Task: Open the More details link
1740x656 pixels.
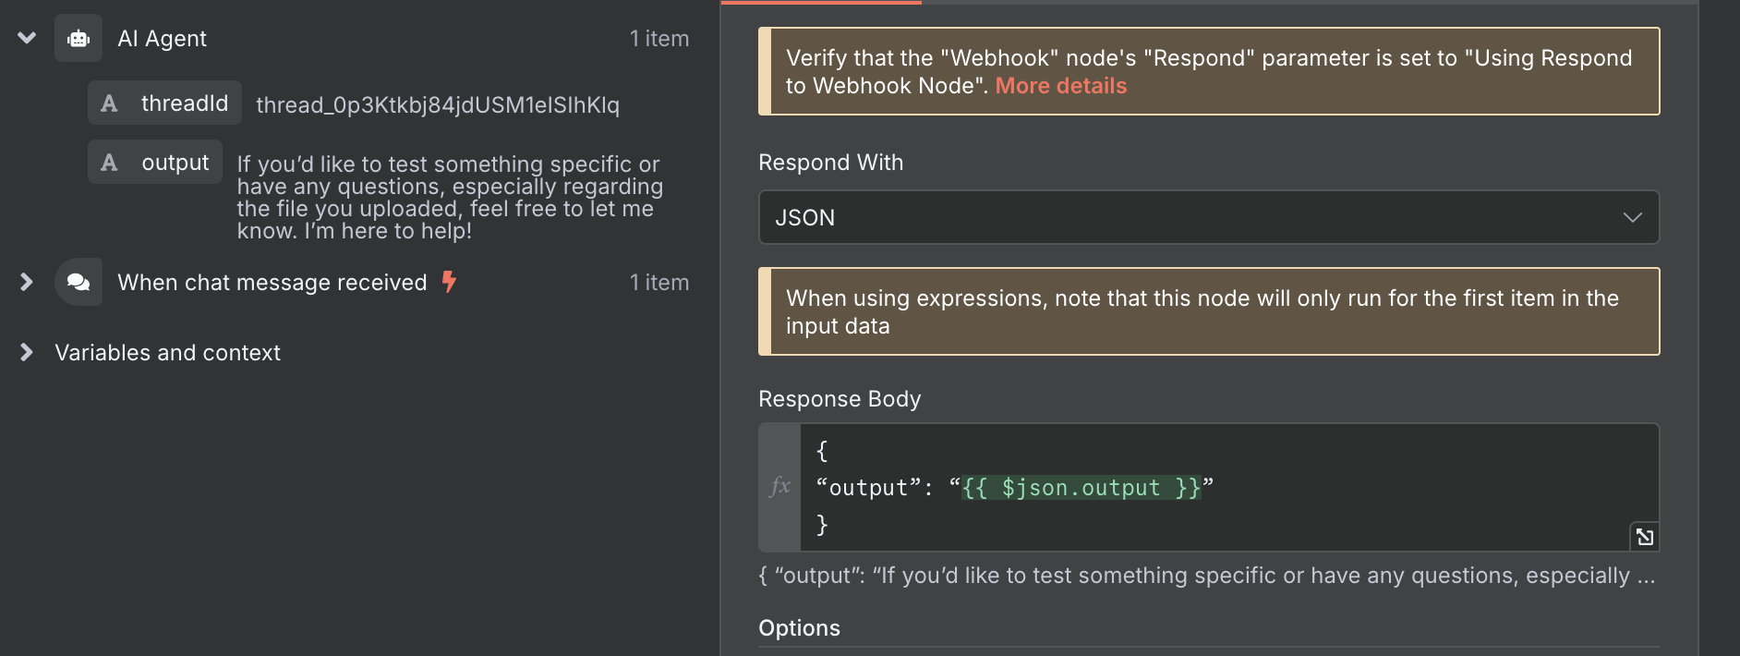Action: coord(1061,86)
